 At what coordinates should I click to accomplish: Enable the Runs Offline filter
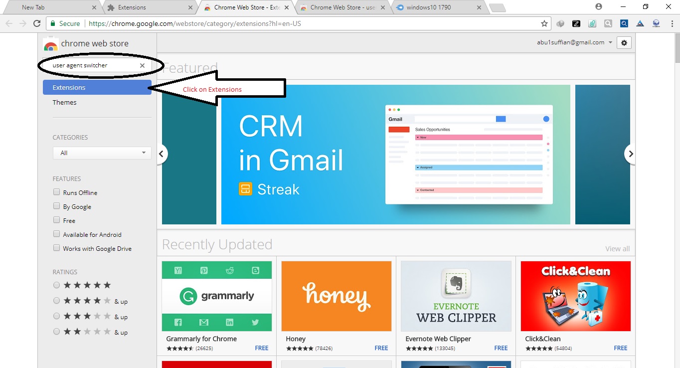tap(56, 192)
